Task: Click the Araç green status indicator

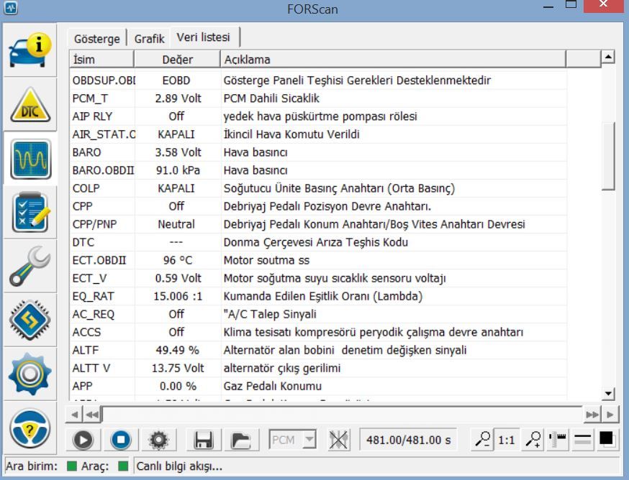Action: 123,466
